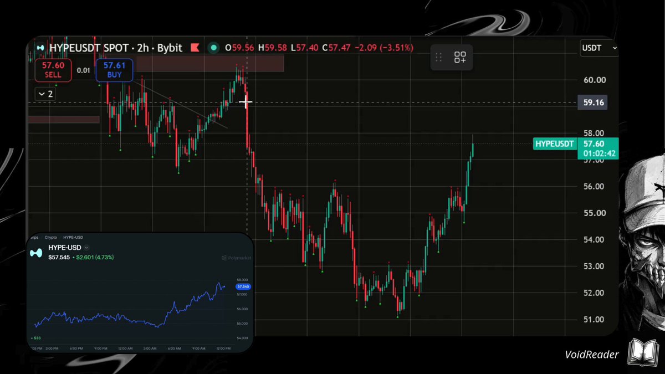
Task: Open the USDT currency dropdown
Action: (599, 48)
